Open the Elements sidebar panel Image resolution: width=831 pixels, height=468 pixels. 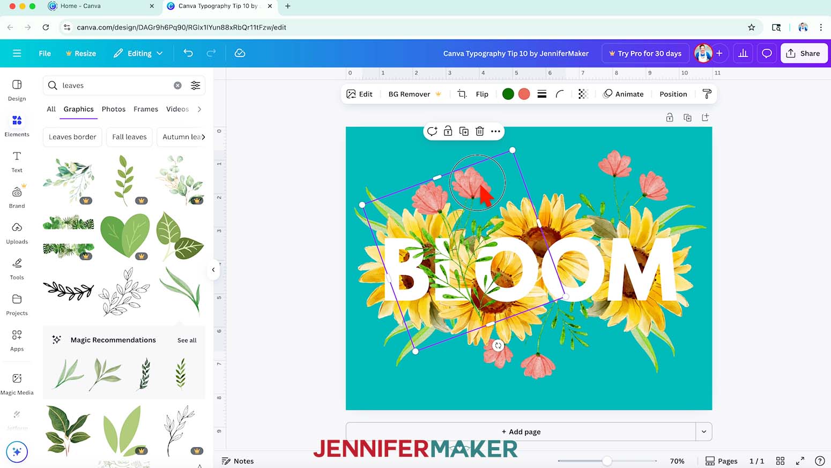(17, 126)
